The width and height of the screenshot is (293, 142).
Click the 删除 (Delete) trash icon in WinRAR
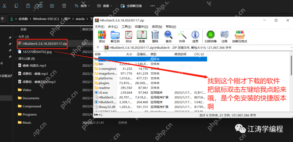(155, 36)
